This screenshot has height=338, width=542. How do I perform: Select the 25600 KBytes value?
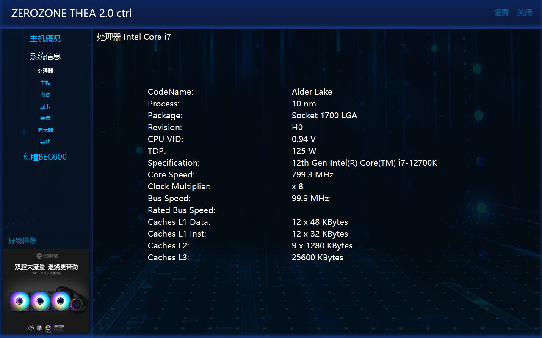pos(318,257)
